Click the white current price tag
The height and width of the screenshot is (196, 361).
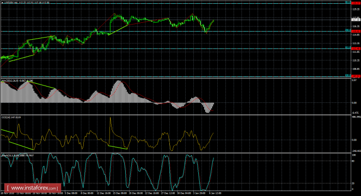tap(356, 20)
